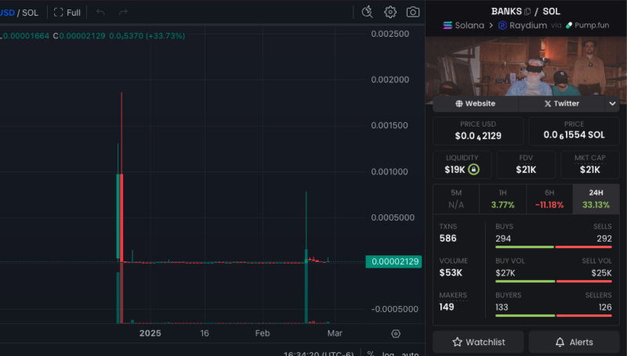Click the +33.73% change in chart legend

pyautogui.click(x=165, y=36)
